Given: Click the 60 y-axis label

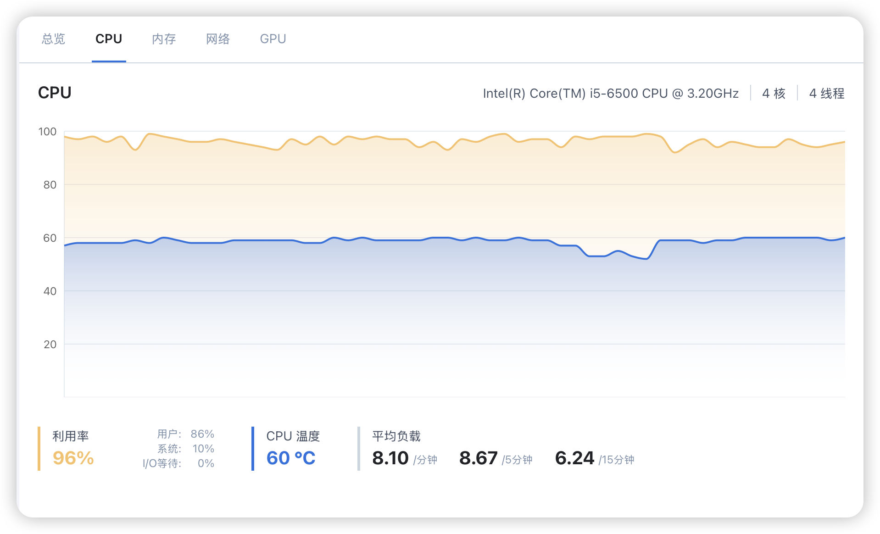Looking at the screenshot, I should (x=50, y=238).
